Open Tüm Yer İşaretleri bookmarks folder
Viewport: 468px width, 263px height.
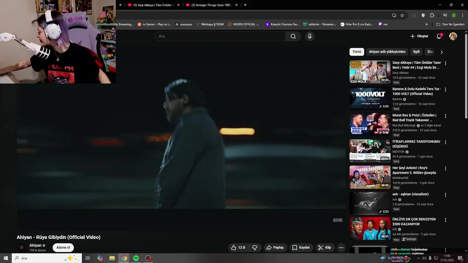[450, 24]
